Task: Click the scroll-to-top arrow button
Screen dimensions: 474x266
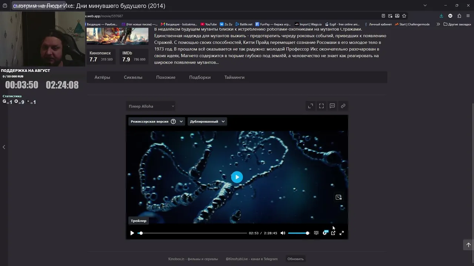Action: tap(468, 245)
